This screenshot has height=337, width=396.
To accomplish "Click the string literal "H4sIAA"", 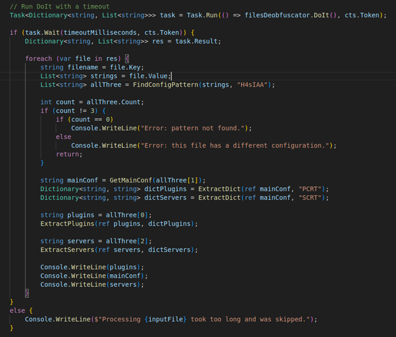I will [252, 85].
